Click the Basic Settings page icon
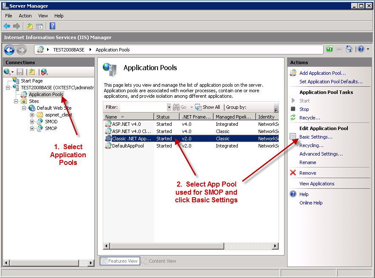The image size is (375, 278). point(293,136)
